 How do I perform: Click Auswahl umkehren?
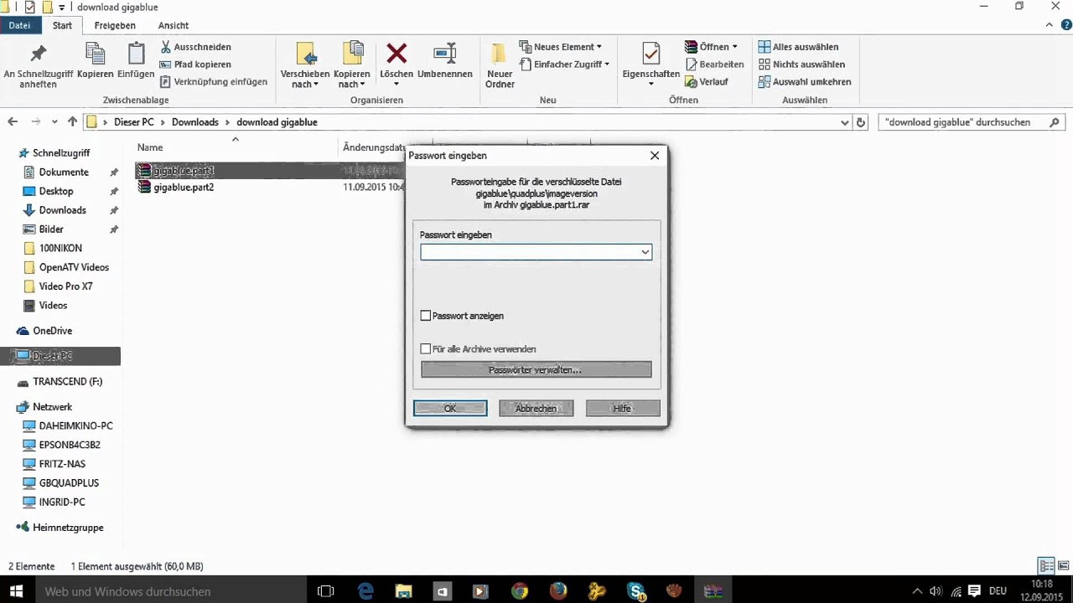805,82
